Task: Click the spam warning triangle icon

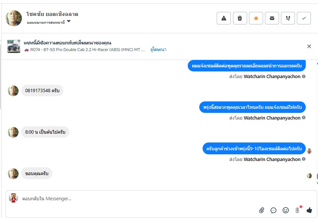Action: point(223,18)
